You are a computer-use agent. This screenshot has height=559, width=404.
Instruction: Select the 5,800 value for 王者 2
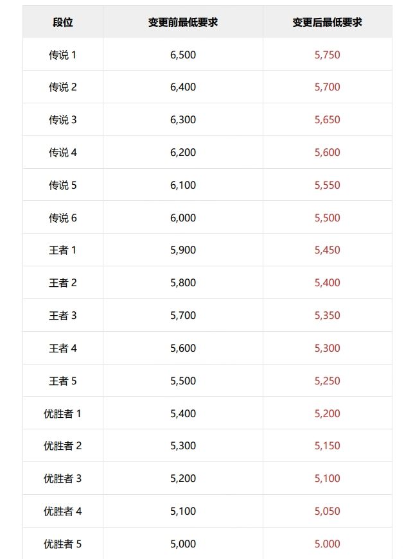pos(182,282)
